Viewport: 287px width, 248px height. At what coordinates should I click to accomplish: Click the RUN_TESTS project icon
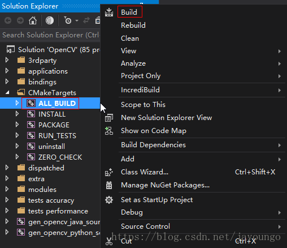(31, 135)
